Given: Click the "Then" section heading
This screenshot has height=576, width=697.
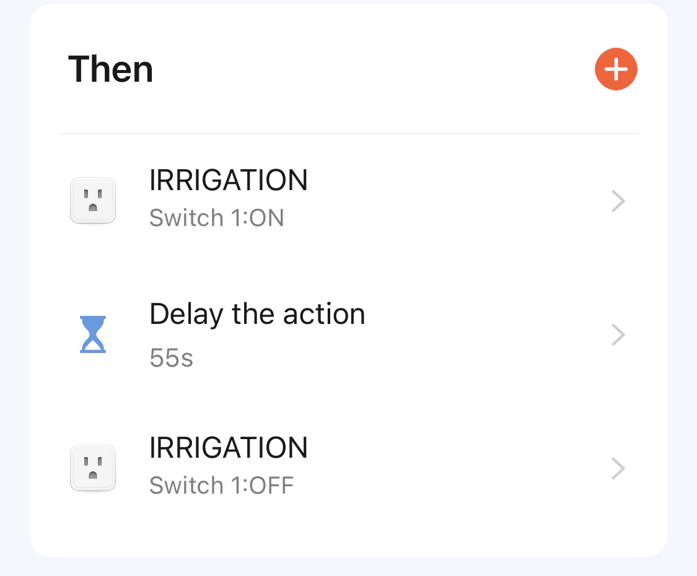Looking at the screenshot, I should (110, 69).
